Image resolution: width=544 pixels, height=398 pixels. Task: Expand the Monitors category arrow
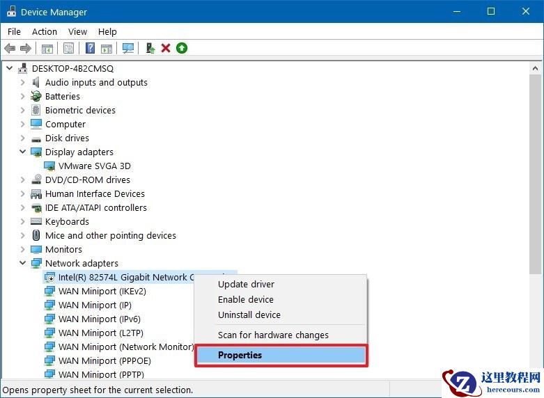coord(22,249)
